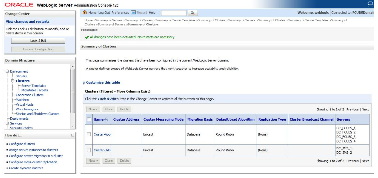Open the top New dropdown button
The width and height of the screenshot is (378, 178).
click(x=93, y=109)
